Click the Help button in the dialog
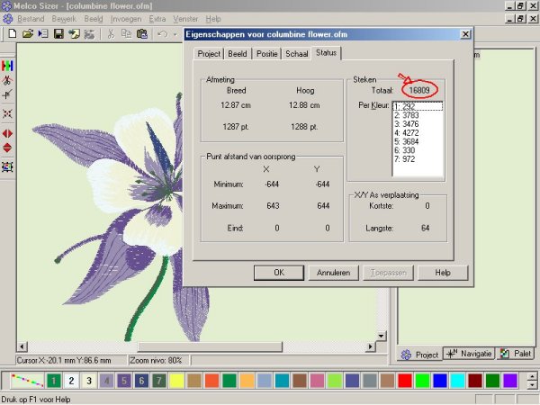This screenshot has width=540, height=405. click(x=443, y=273)
